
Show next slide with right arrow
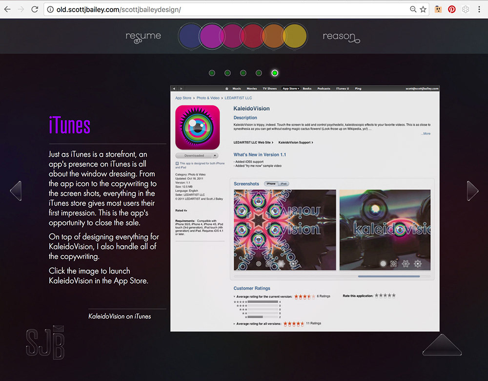[472, 190]
